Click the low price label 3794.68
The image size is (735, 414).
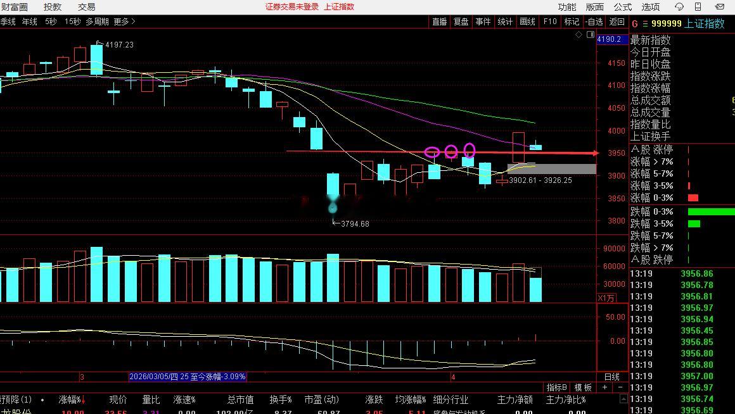[x=355, y=224]
